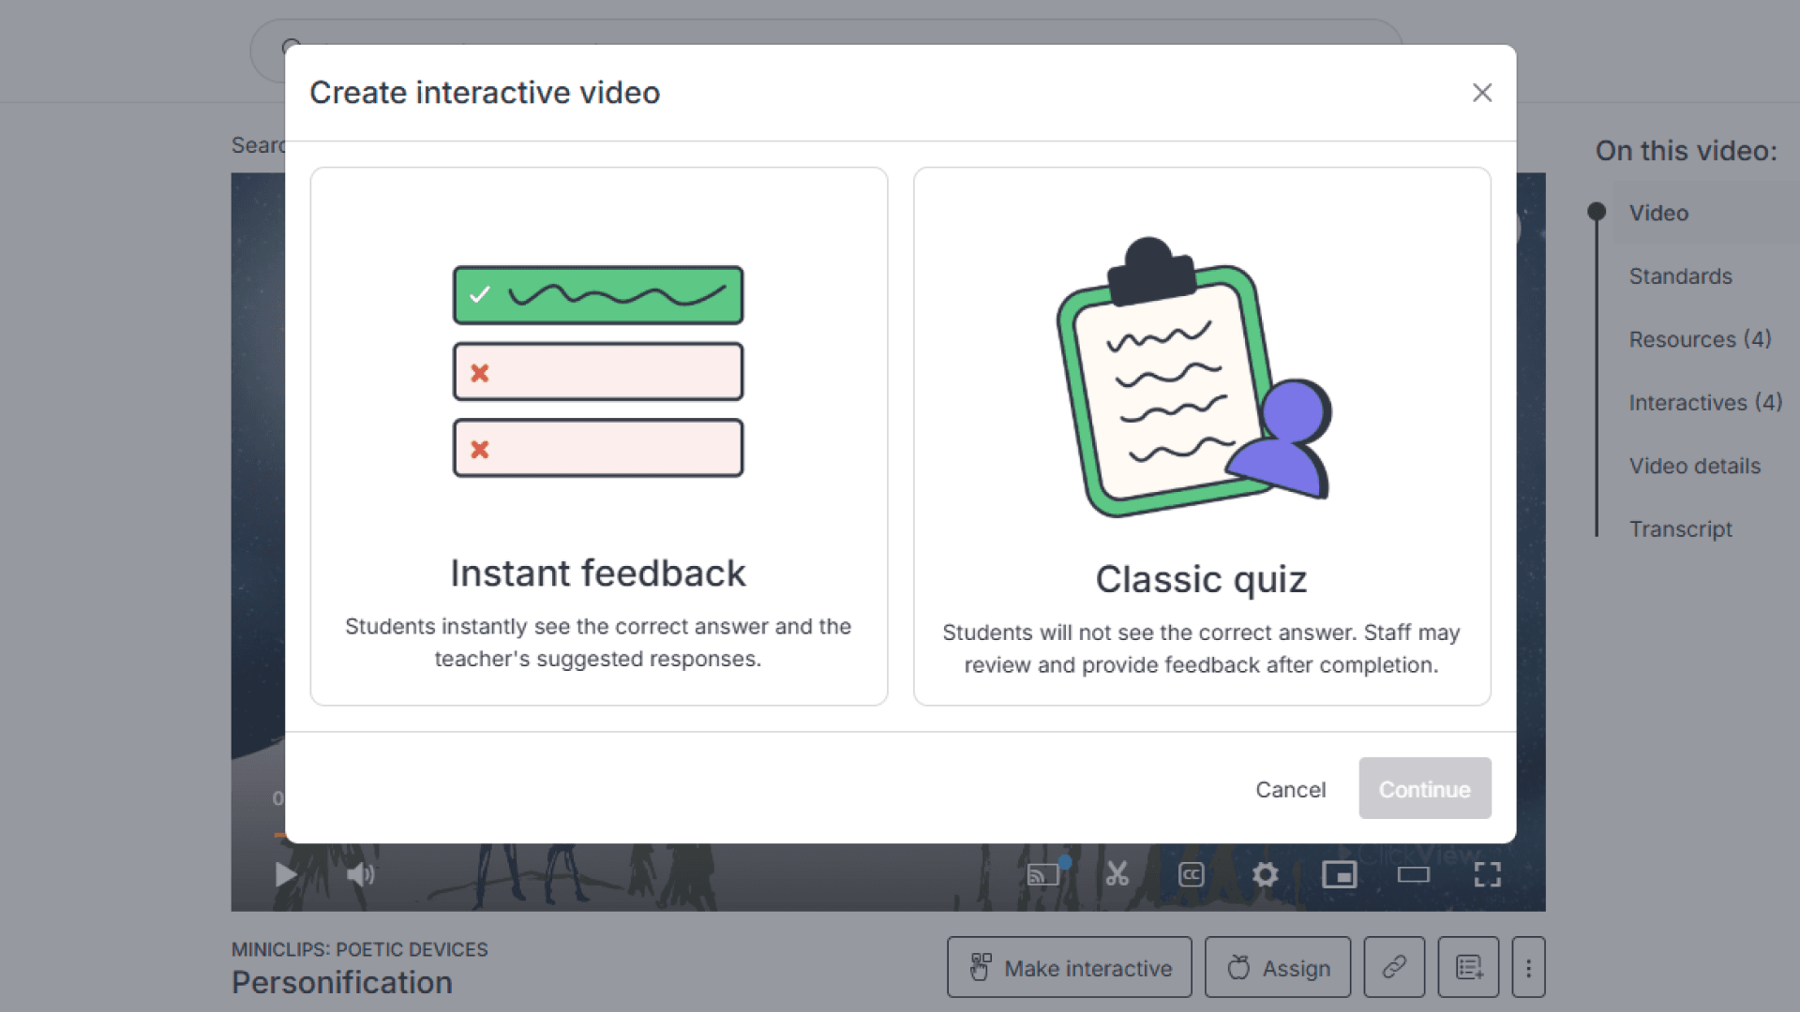Image resolution: width=1800 pixels, height=1012 pixels.
Task: Click the cast to device icon
Action: [1043, 875]
